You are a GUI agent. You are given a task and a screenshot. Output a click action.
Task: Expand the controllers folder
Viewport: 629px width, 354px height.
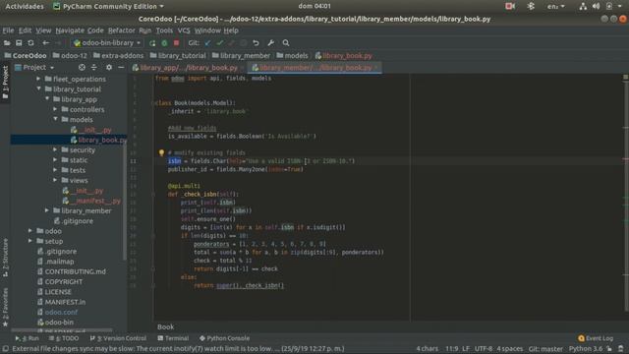(55, 109)
